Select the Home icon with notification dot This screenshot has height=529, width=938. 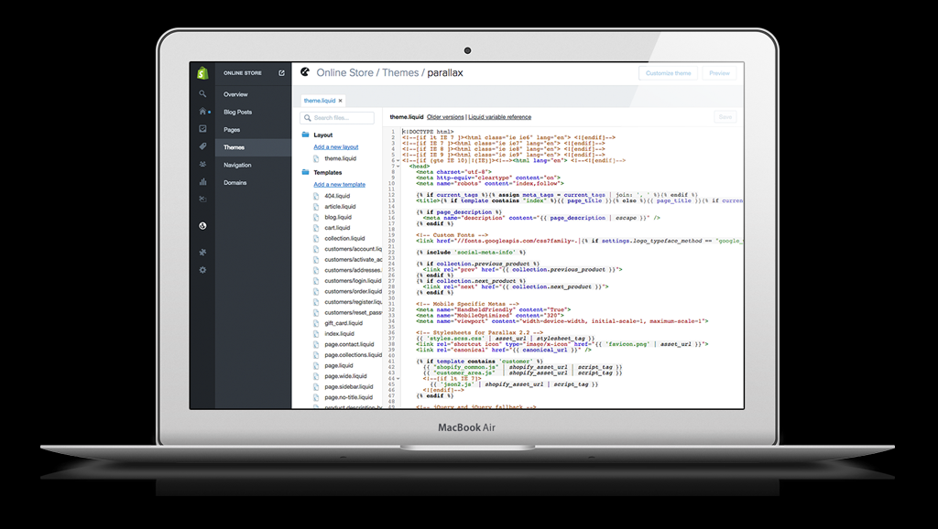coord(202,111)
